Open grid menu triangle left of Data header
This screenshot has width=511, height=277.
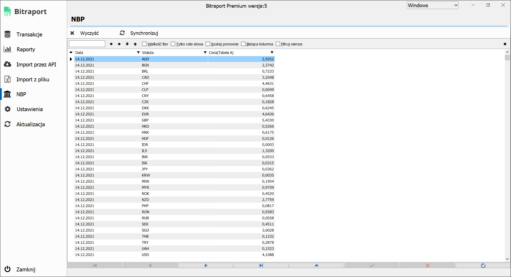tap(71, 52)
